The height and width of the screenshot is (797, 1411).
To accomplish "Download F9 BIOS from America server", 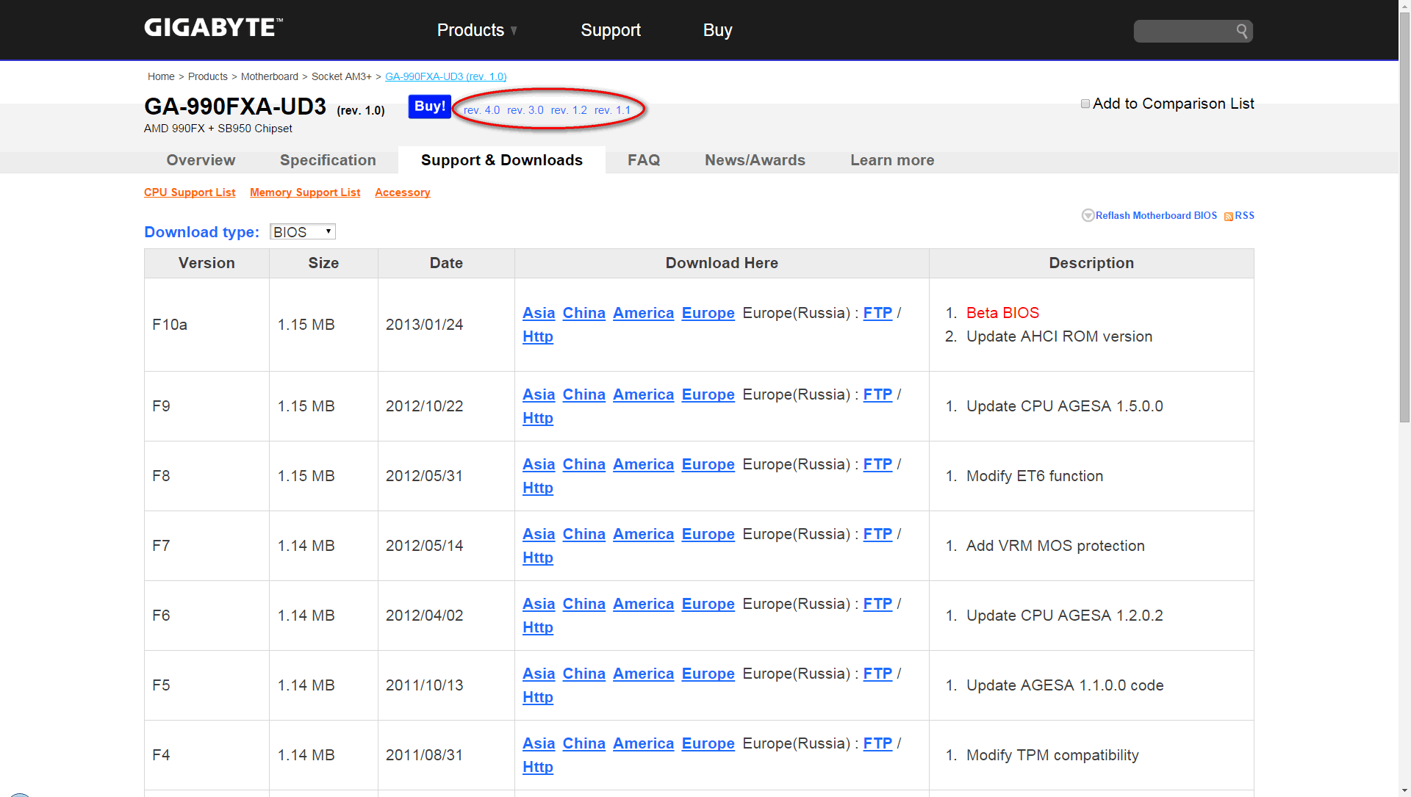I will [643, 394].
